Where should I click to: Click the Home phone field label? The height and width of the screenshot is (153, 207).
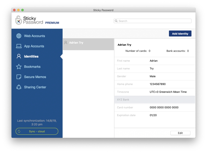click(125, 84)
